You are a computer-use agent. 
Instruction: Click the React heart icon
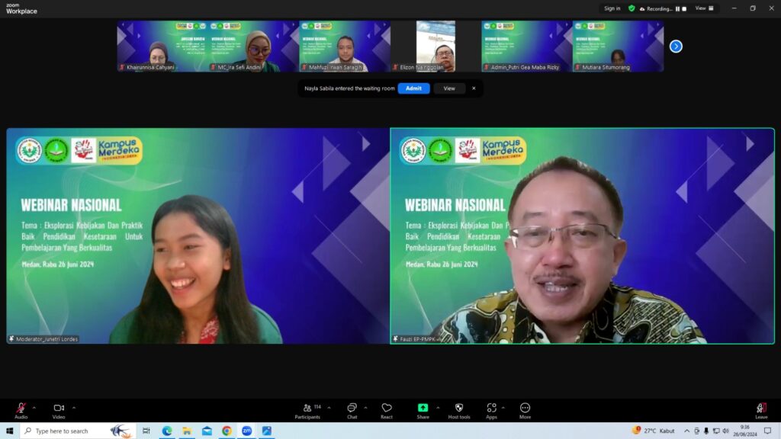point(387,409)
